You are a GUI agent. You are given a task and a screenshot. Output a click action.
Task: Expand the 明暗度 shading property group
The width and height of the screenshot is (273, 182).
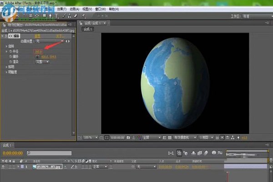pos(6,72)
